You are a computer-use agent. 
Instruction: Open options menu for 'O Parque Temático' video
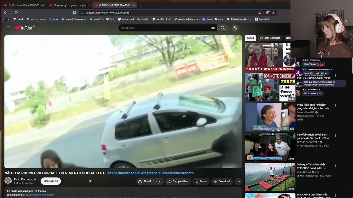pyautogui.click(x=335, y=166)
